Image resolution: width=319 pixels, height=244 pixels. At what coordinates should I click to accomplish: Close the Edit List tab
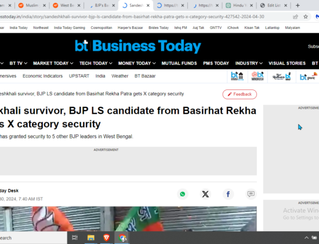point(285,5)
